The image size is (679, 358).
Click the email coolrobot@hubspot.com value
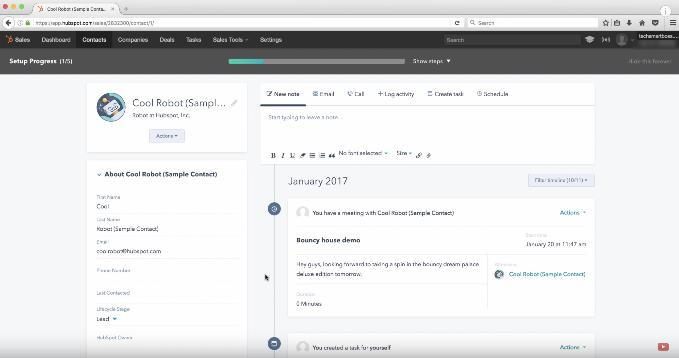tap(129, 251)
